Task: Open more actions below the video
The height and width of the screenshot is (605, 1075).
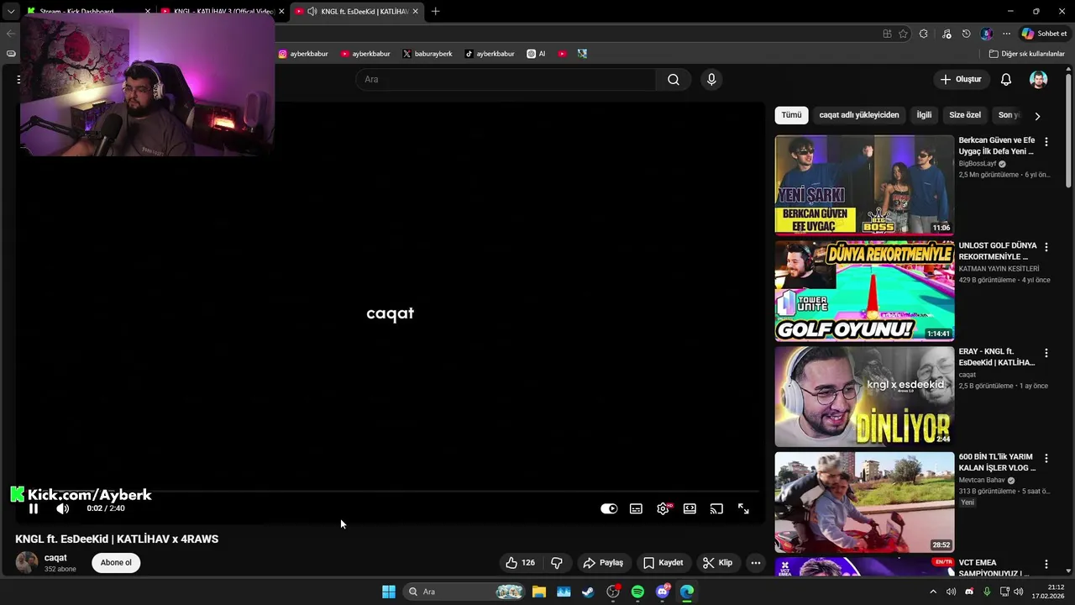Action: [756, 563]
